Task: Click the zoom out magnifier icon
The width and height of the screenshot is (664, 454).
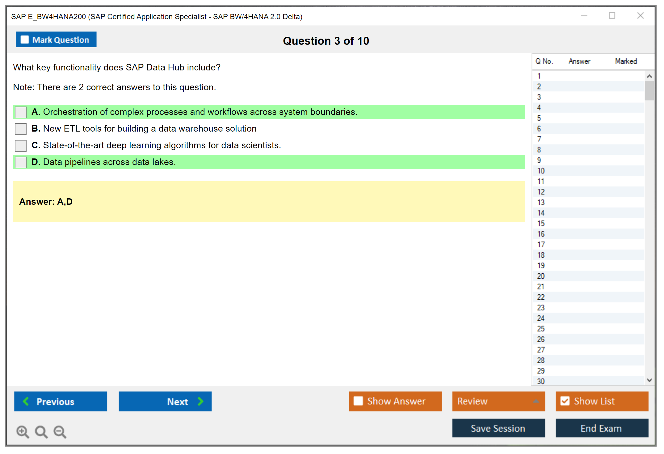Action: (x=60, y=431)
